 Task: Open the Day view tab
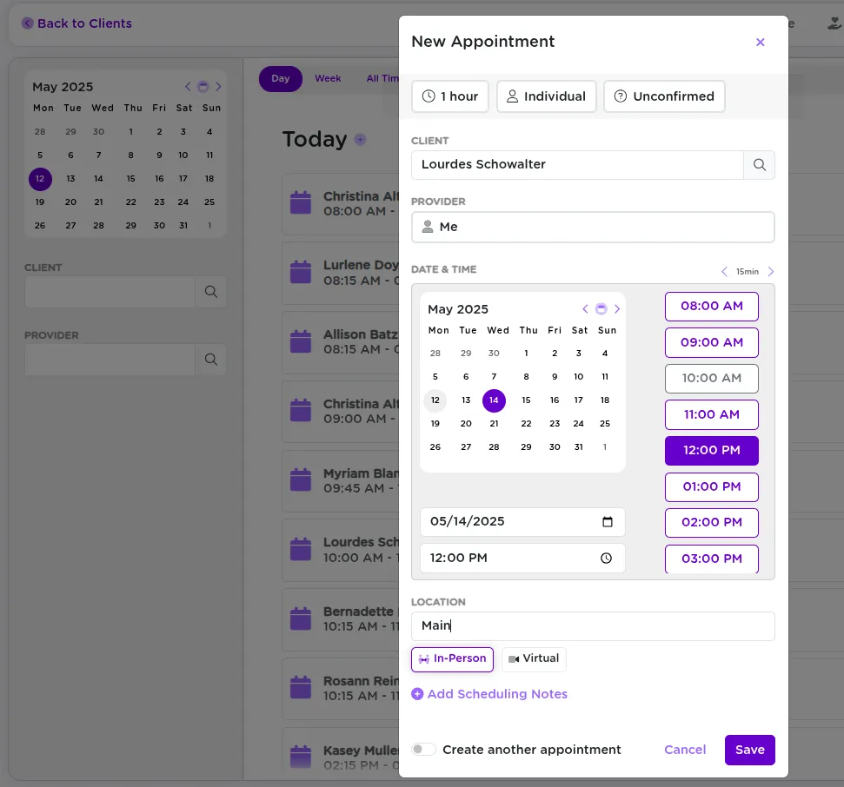(x=281, y=78)
